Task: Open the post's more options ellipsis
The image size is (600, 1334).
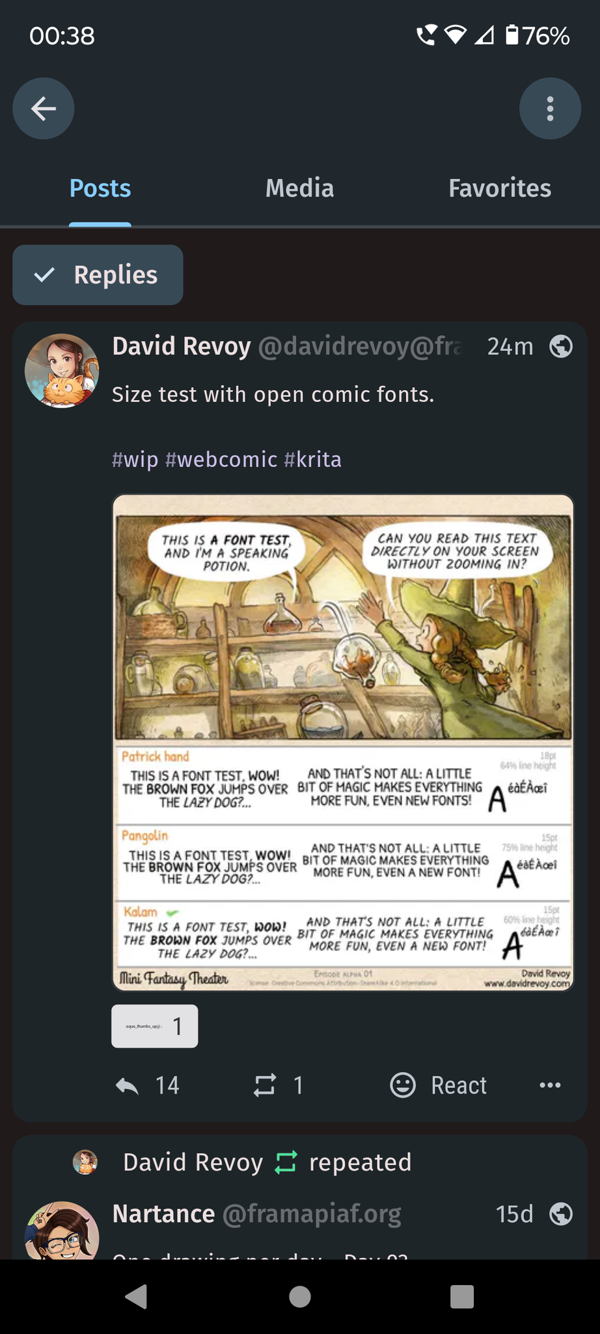Action: coord(550,1085)
